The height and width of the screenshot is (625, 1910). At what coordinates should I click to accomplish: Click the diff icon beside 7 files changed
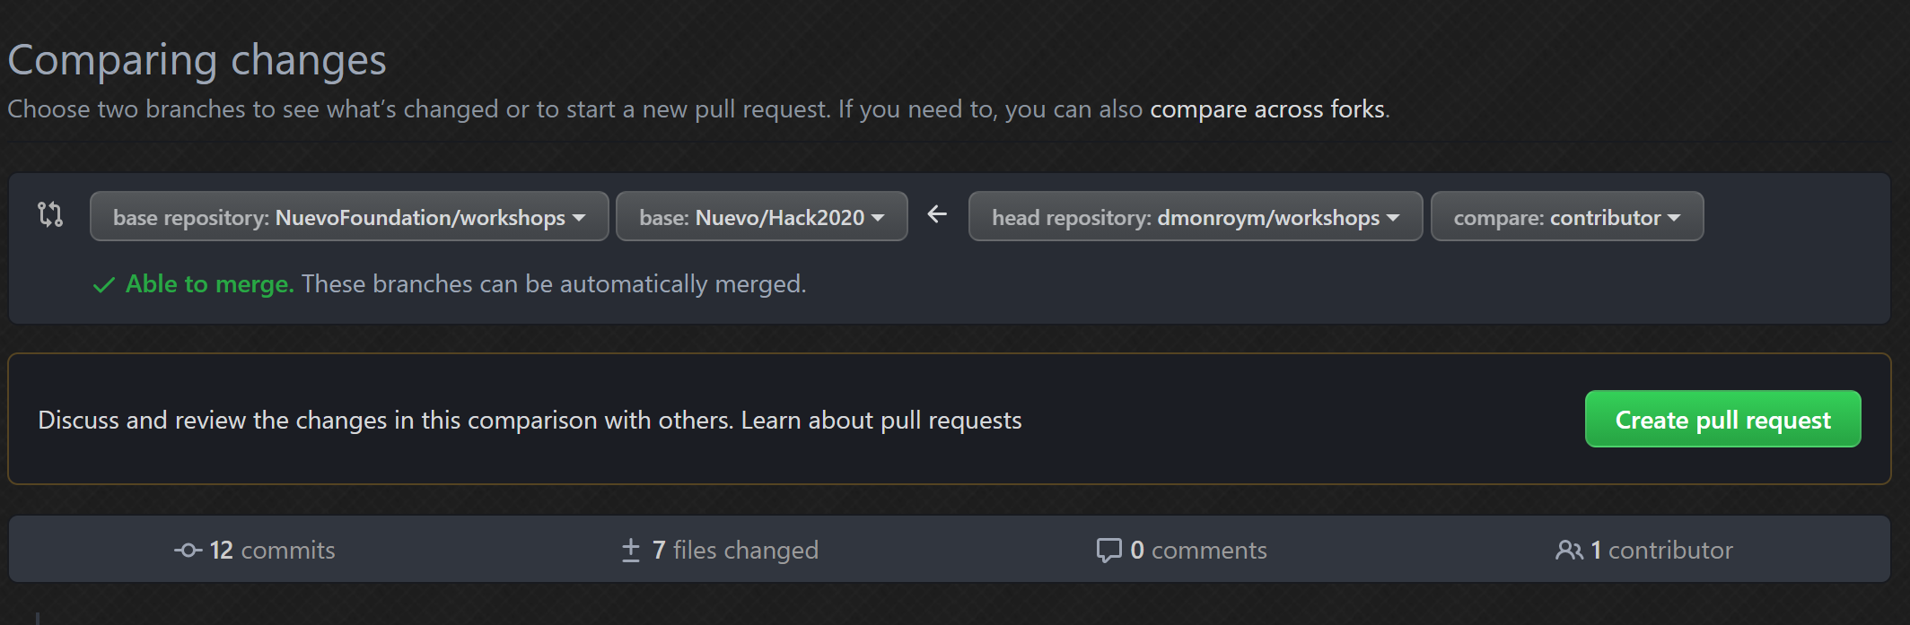click(x=630, y=550)
